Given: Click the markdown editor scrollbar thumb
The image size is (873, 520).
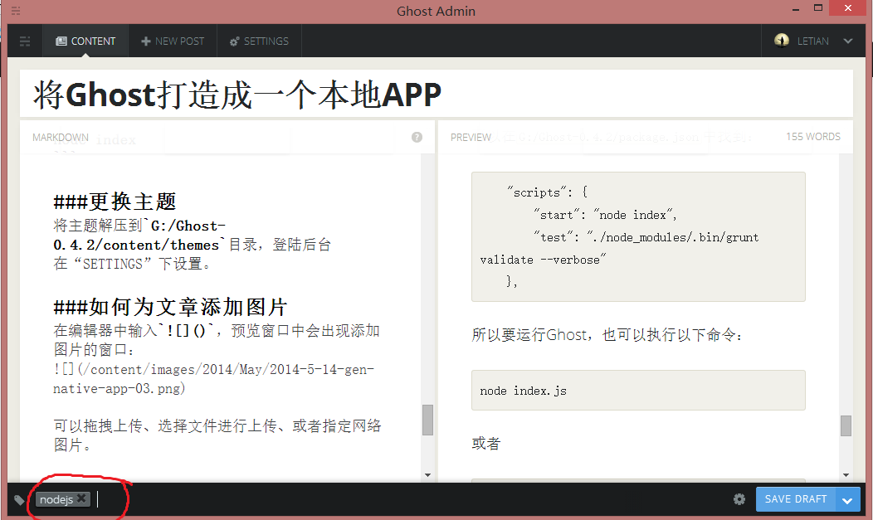Looking at the screenshot, I should click(x=427, y=420).
